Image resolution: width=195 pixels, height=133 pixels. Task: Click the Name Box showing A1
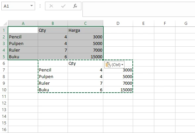(18, 6)
